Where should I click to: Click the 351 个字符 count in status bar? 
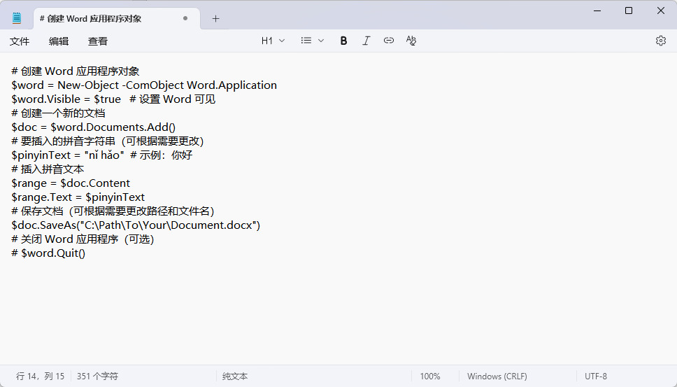[x=98, y=377]
